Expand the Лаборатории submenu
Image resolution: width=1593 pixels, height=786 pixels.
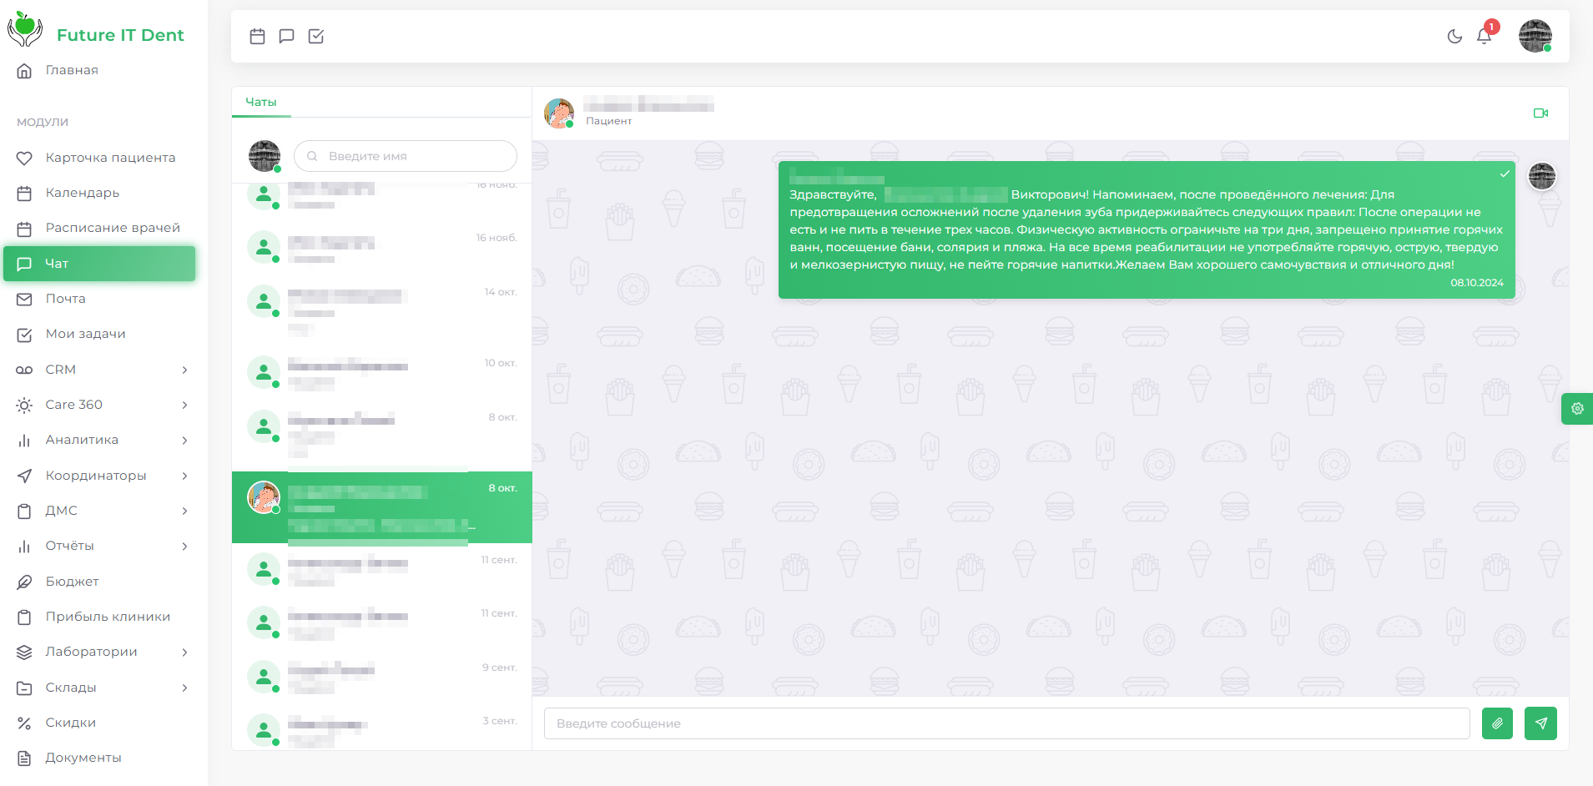coord(100,652)
